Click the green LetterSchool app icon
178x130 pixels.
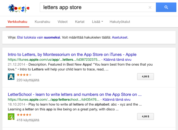tap(11, 117)
